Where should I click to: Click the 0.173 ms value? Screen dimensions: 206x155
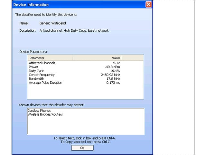113,83
